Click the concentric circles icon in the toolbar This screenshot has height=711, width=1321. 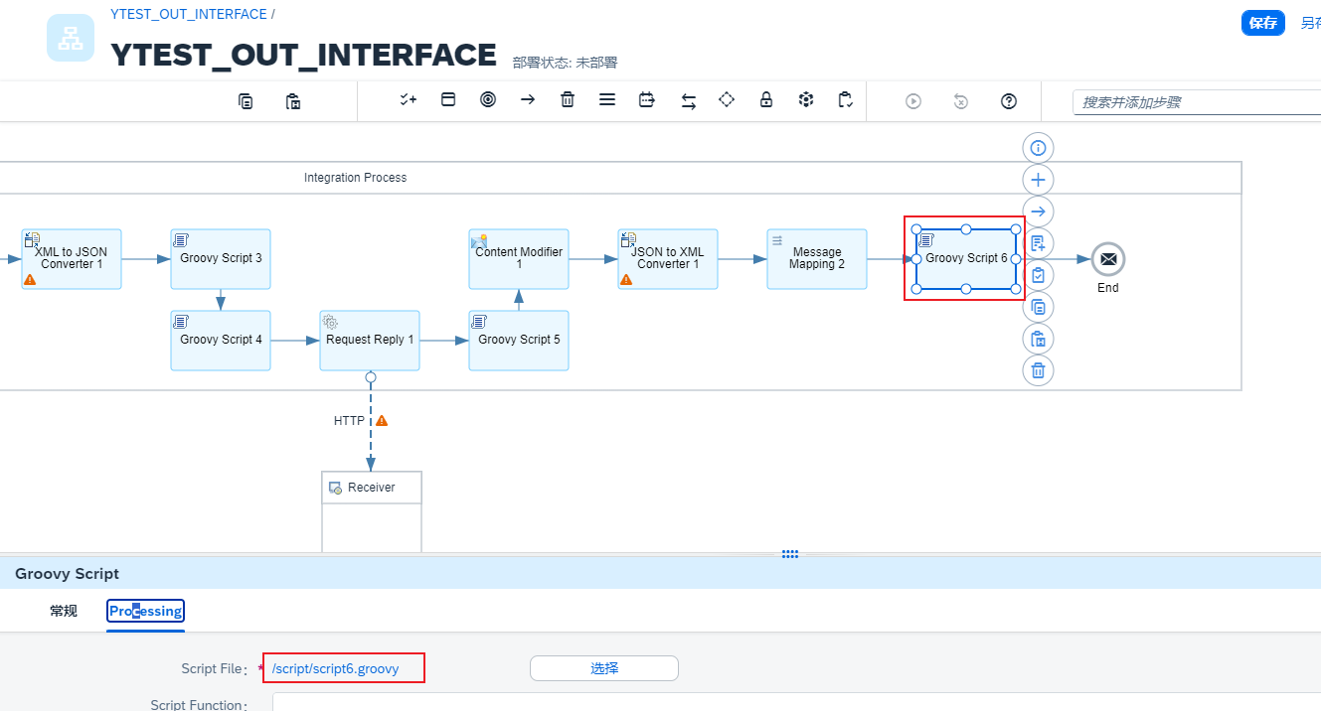pos(488,100)
